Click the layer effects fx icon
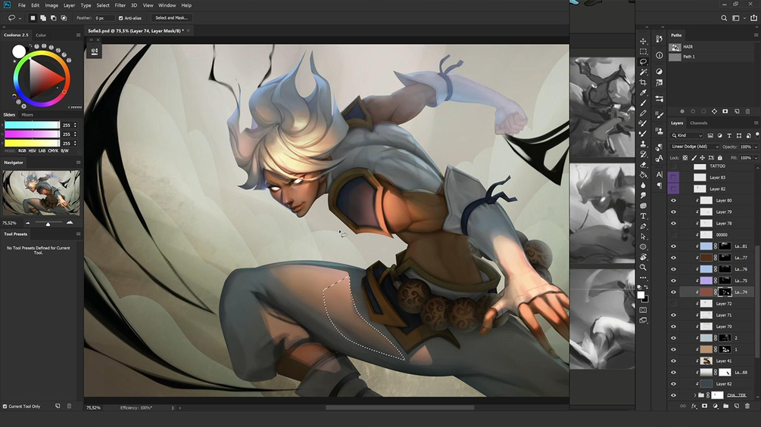Screen dimensions: 761x427 coord(694,406)
